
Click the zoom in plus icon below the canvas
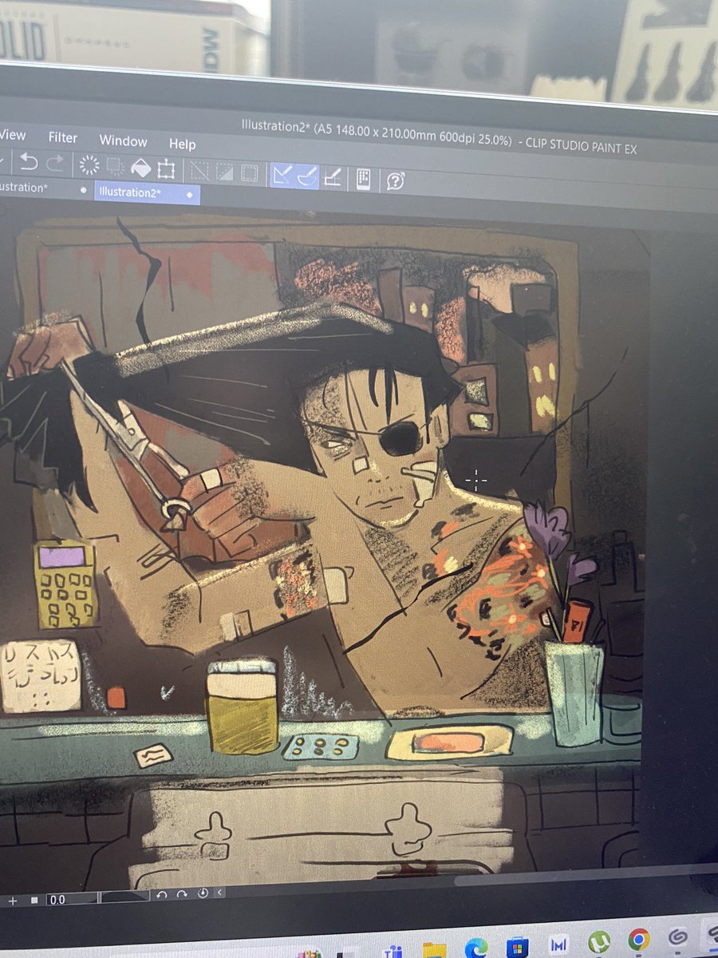(x=12, y=900)
